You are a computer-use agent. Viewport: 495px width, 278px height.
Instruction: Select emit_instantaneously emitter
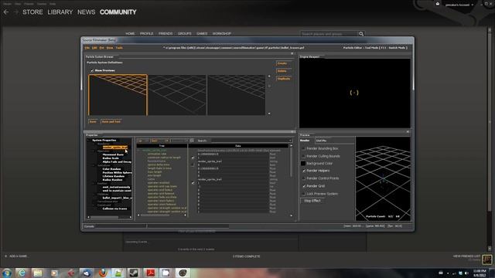(116, 187)
